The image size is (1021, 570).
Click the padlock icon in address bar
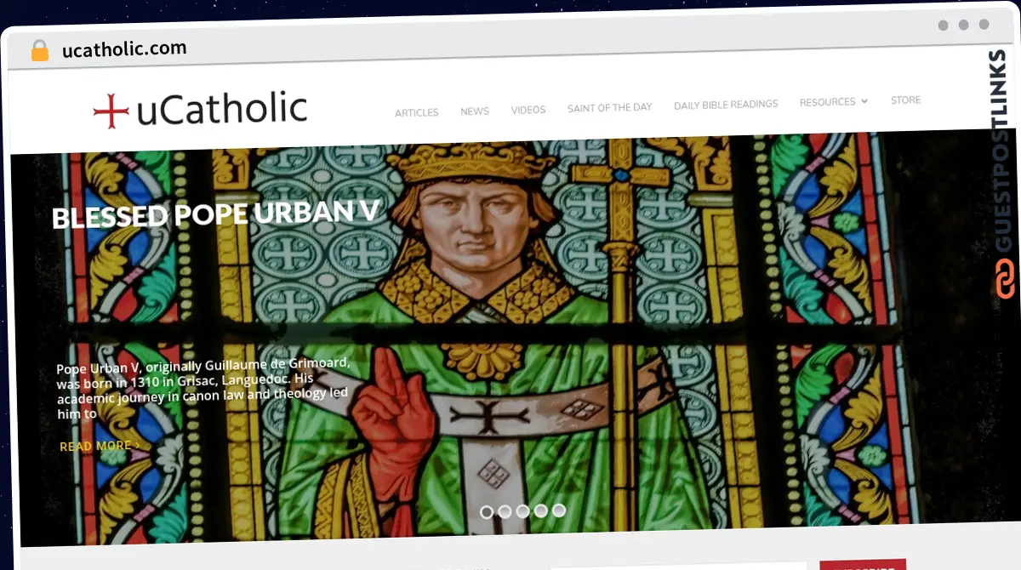point(39,50)
